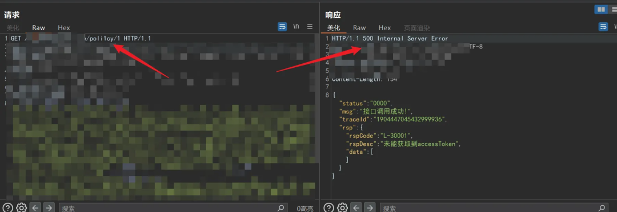The image size is (617, 212).
Task: Select the side-by-side layout icon
Action: pyautogui.click(x=601, y=9)
